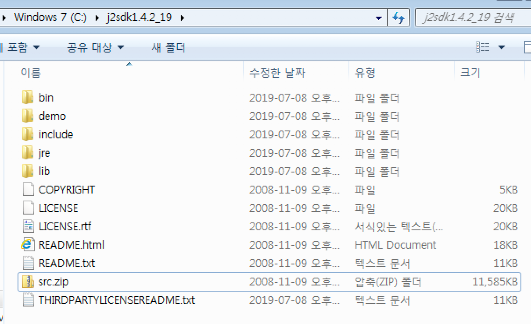Select the folder name demo
Viewport: 531px width, 324px height.
[52, 116]
